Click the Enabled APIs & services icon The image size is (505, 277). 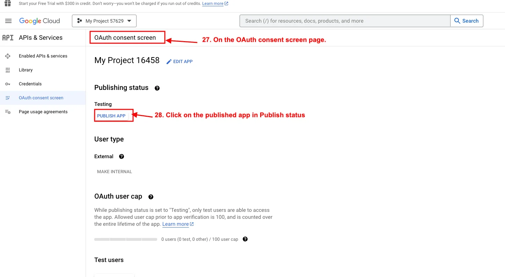click(8, 56)
